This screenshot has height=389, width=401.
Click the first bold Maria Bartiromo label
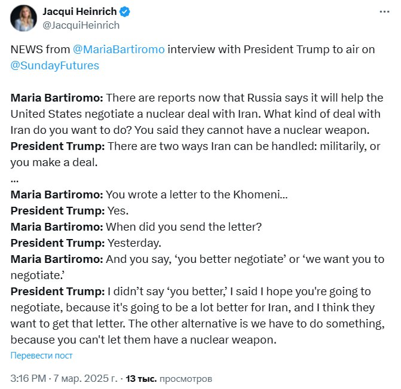pos(57,97)
